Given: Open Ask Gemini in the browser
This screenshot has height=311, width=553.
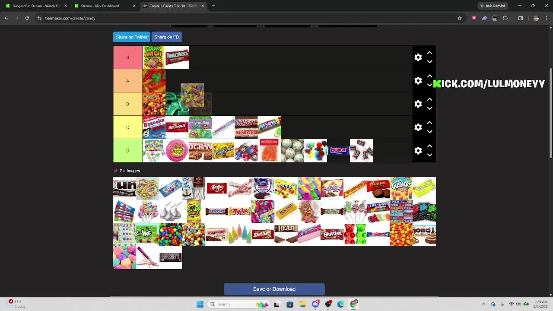Looking at the screenshot, I should pos(492,6).
